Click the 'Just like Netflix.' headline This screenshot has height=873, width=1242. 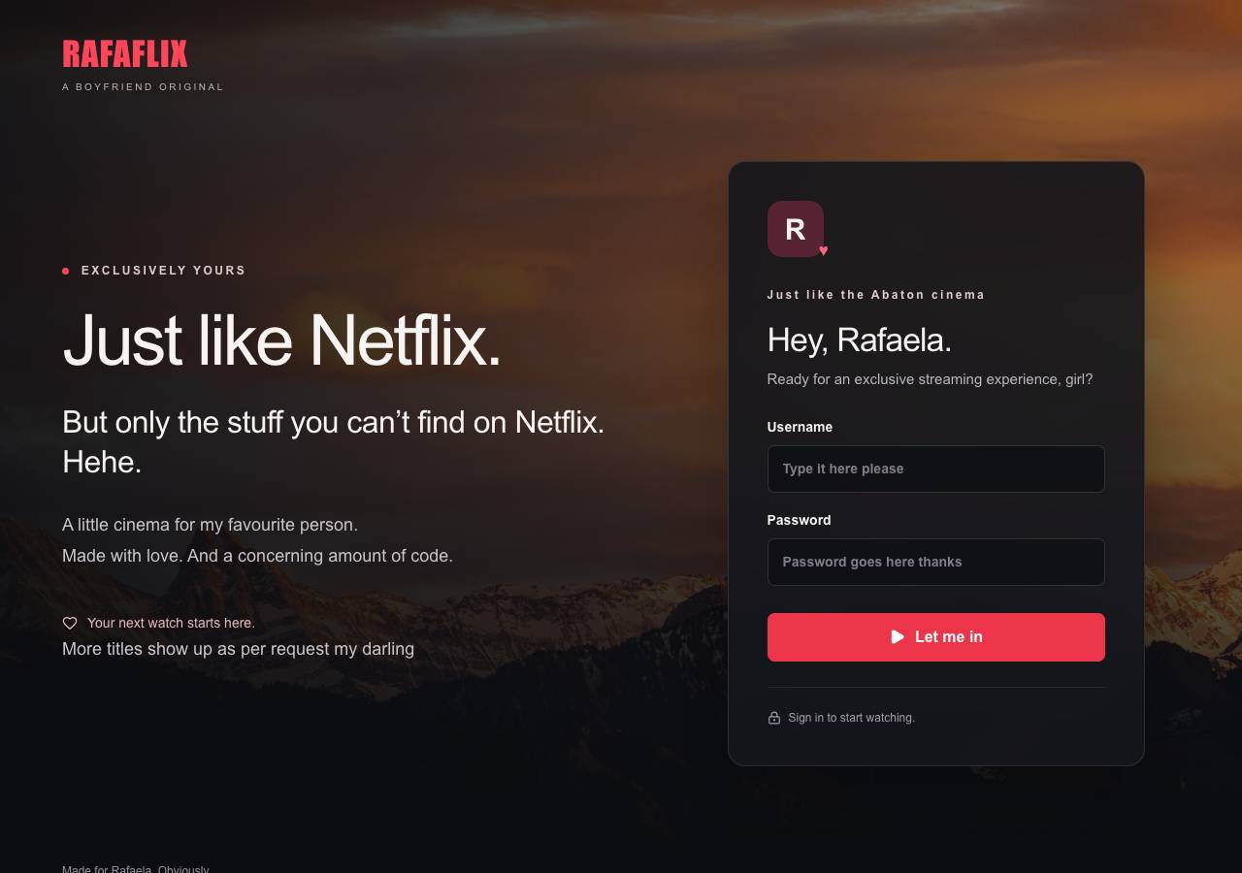click(x=281, y=339)
